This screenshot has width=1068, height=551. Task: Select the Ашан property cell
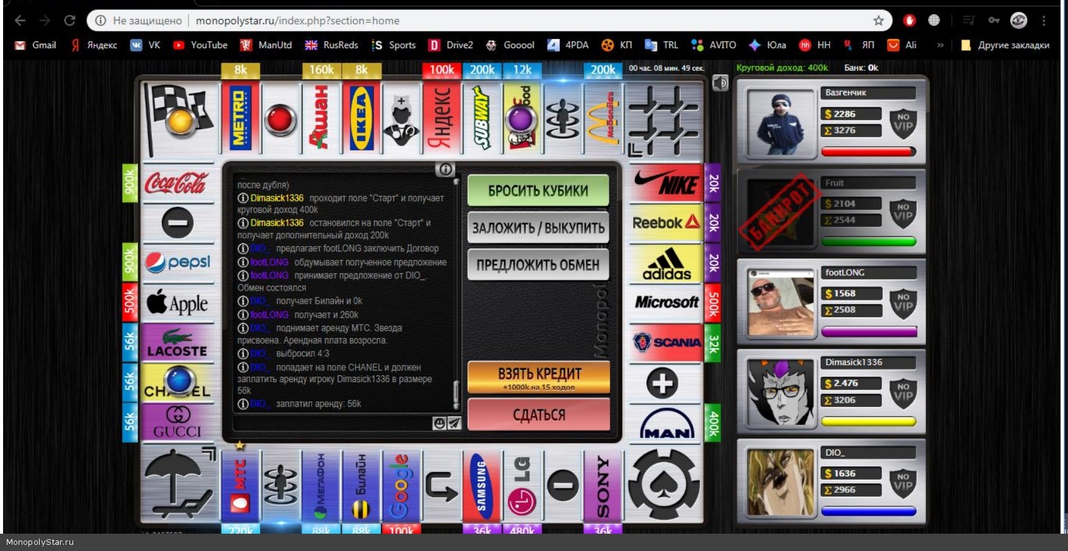321,119
